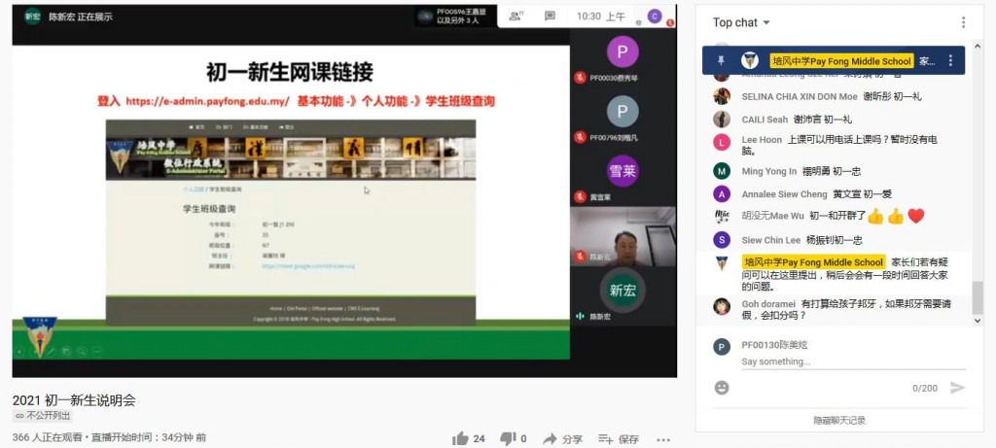Click the 雪莱 participant avatar tile
The height and width of the screenshot is (448, 996).
click(x=622, y=171)
